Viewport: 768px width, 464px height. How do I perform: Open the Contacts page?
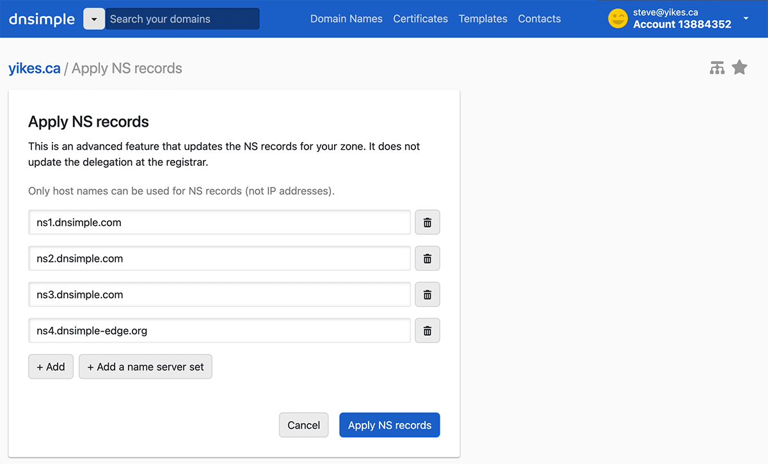pyautogui.click(x=539, y=19)
